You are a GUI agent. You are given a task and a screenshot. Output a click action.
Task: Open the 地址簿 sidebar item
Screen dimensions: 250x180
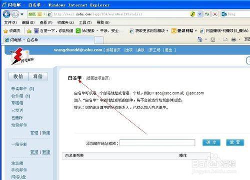(x=17, y=163)
